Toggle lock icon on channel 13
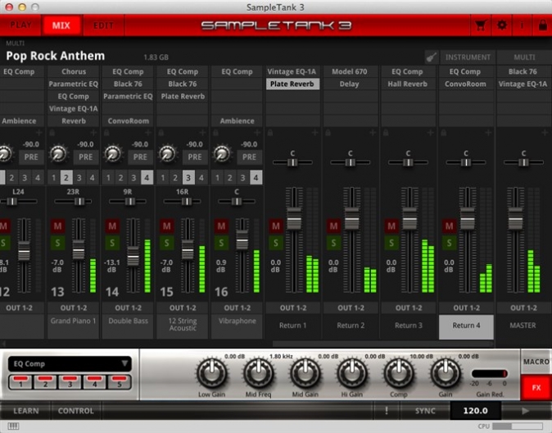This screenshot has height=433, width=552. coord(52,133)
